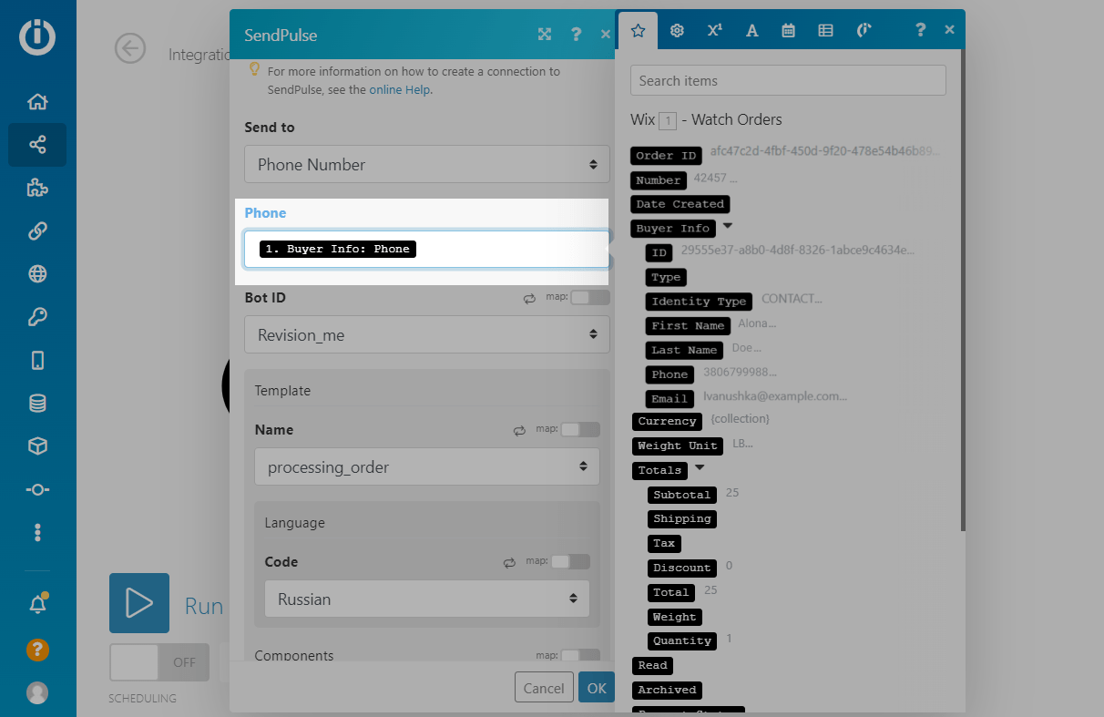Open Name processing_order dropdown
Screen dimensions: 1104x717
click(427, 467)
